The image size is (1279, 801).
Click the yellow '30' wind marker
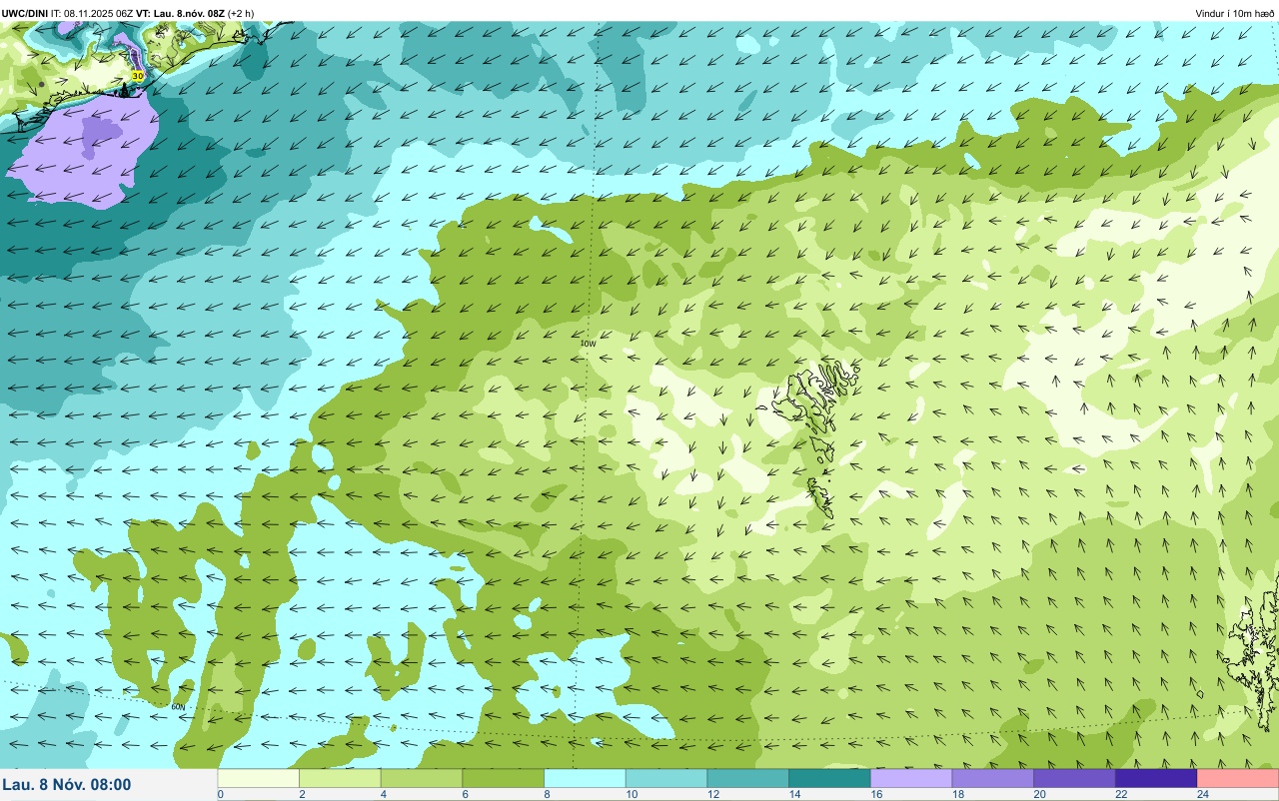click(138, 75)
